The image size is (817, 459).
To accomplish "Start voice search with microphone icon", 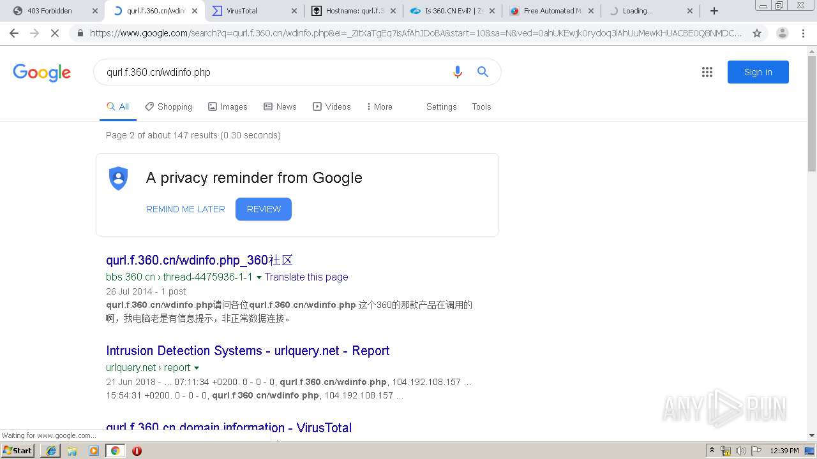I will 457,72.
